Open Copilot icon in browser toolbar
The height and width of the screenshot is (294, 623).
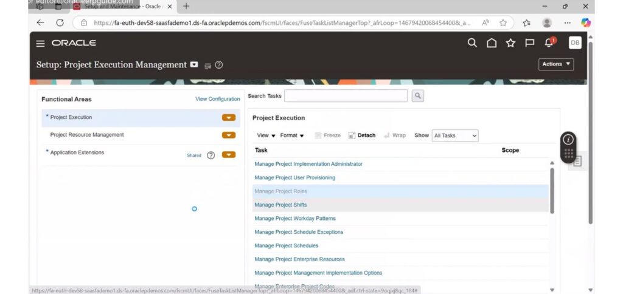[x=586, y=22]
